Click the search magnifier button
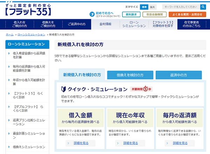 (203, 7)
